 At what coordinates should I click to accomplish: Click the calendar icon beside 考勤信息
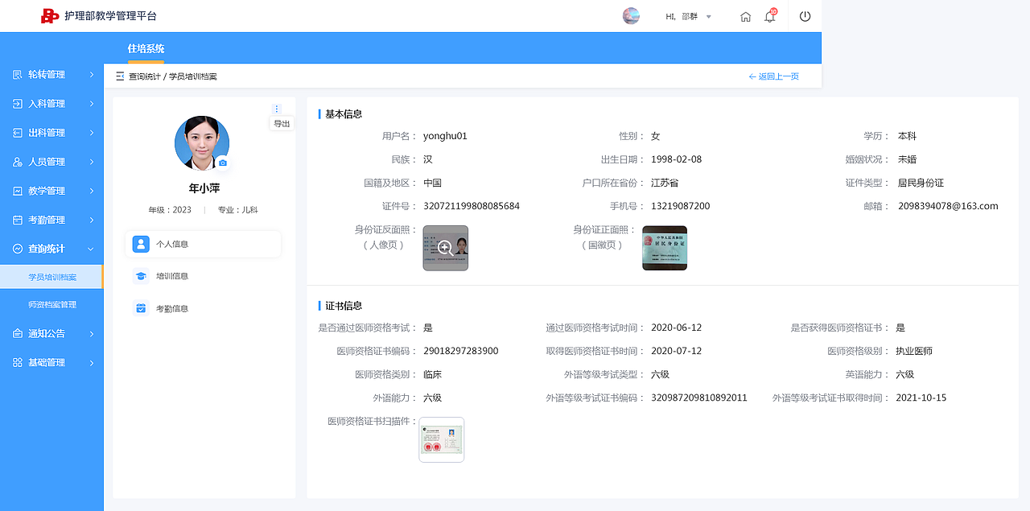click(142, 308)
